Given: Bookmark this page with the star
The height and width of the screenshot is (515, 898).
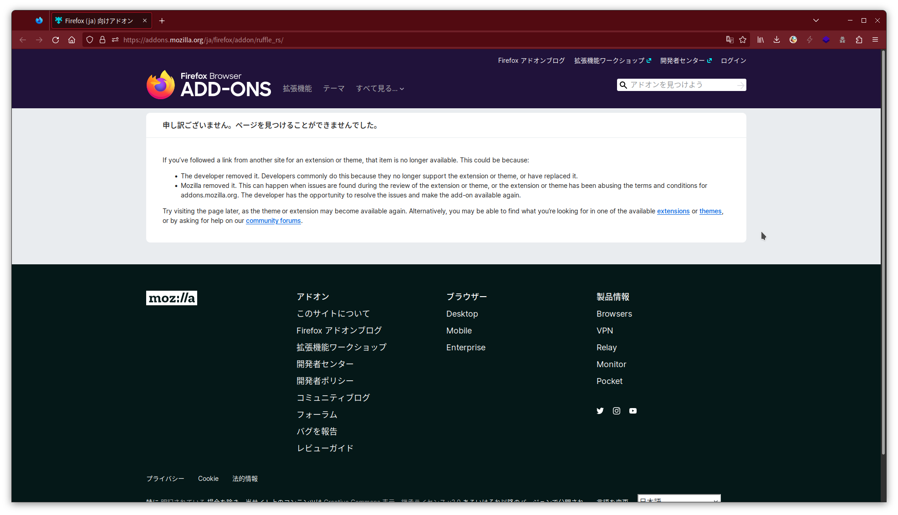Looking at the screenshot, I should tap(743, 40).
